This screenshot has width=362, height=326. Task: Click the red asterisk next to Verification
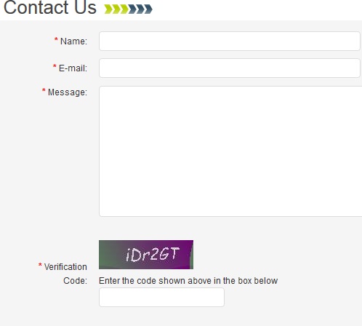click(x=40, y=265)
